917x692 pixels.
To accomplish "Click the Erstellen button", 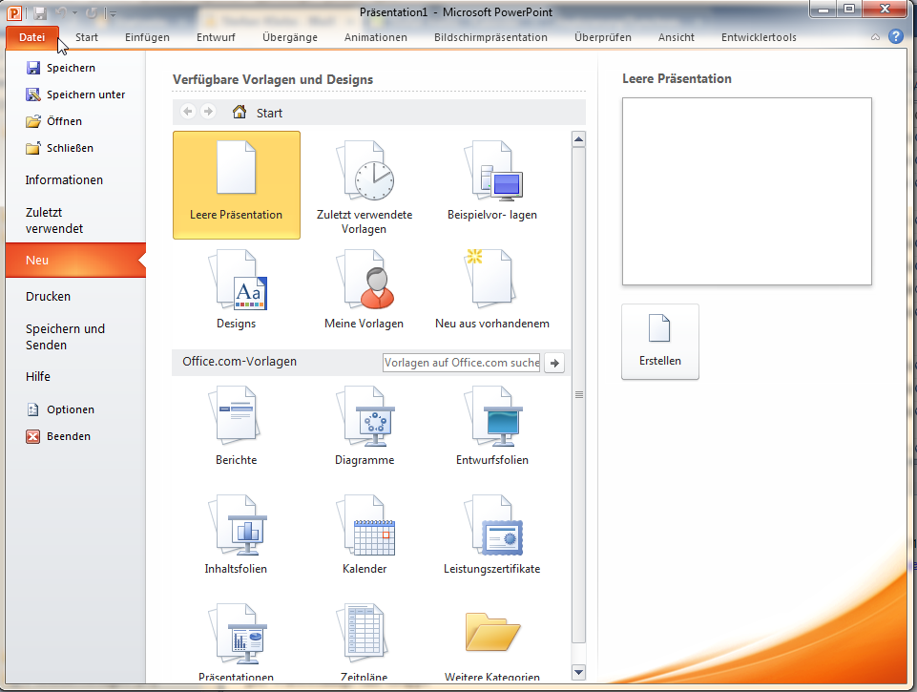I will coord(659,342).
